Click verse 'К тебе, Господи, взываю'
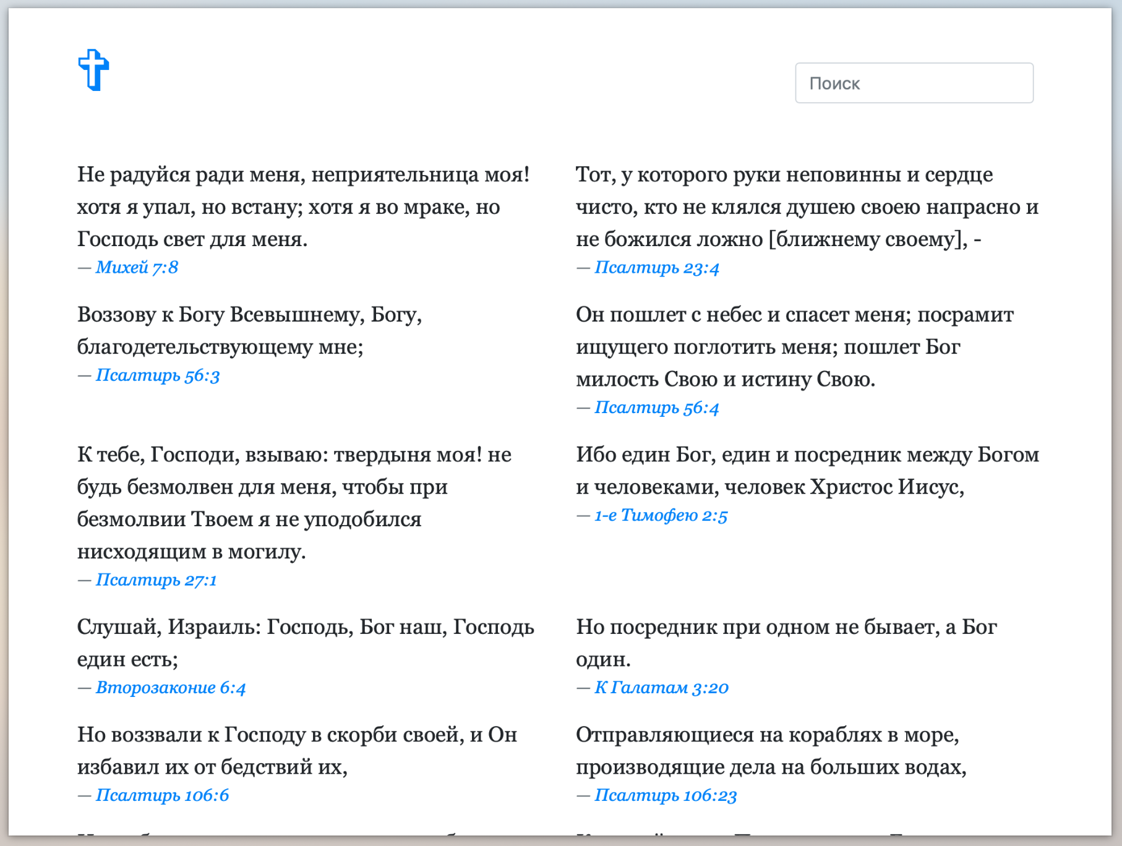The height and width of the screenshot is (846, 1122). 294,503
